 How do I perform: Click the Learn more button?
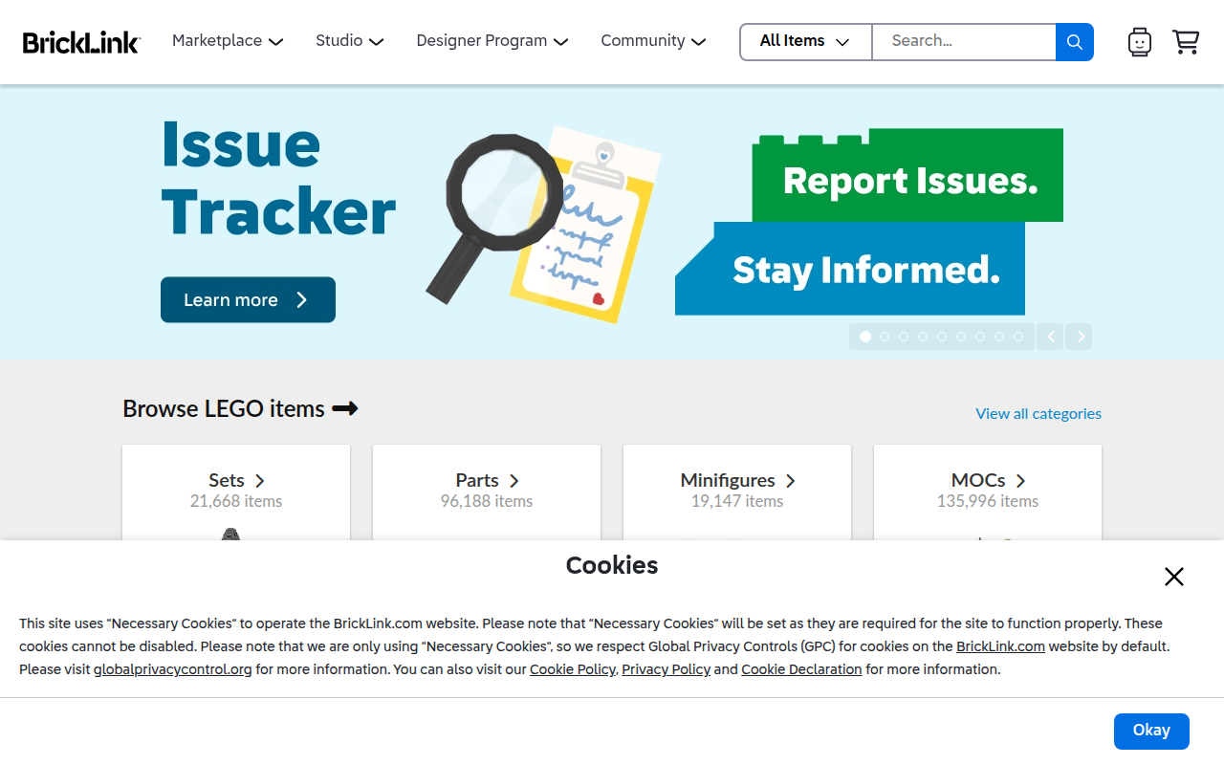248,300
